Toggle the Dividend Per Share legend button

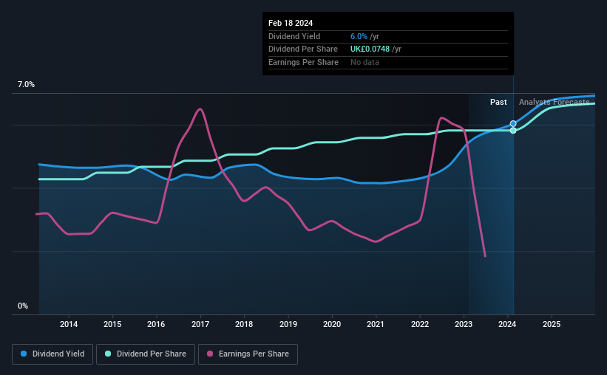click(146, 354)
